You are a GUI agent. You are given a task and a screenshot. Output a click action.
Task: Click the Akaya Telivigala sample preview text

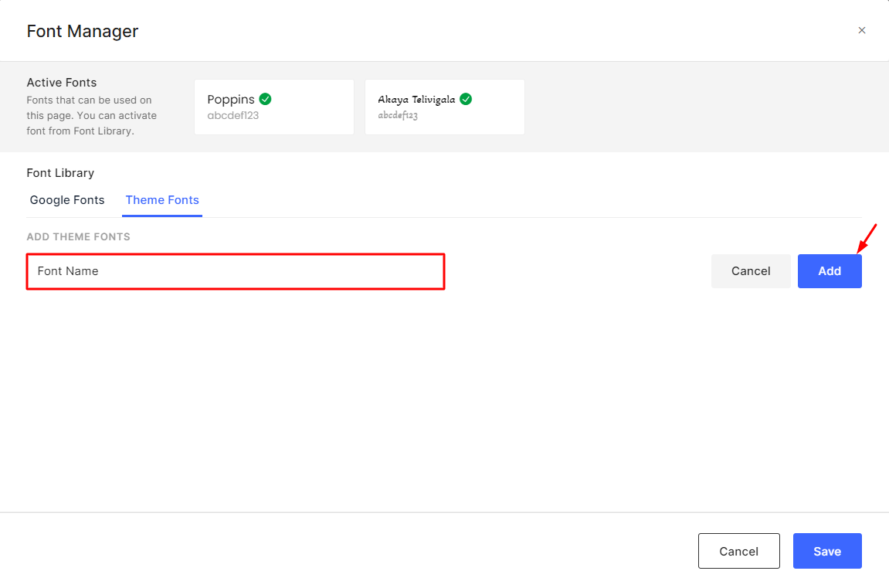pos(398,115)
